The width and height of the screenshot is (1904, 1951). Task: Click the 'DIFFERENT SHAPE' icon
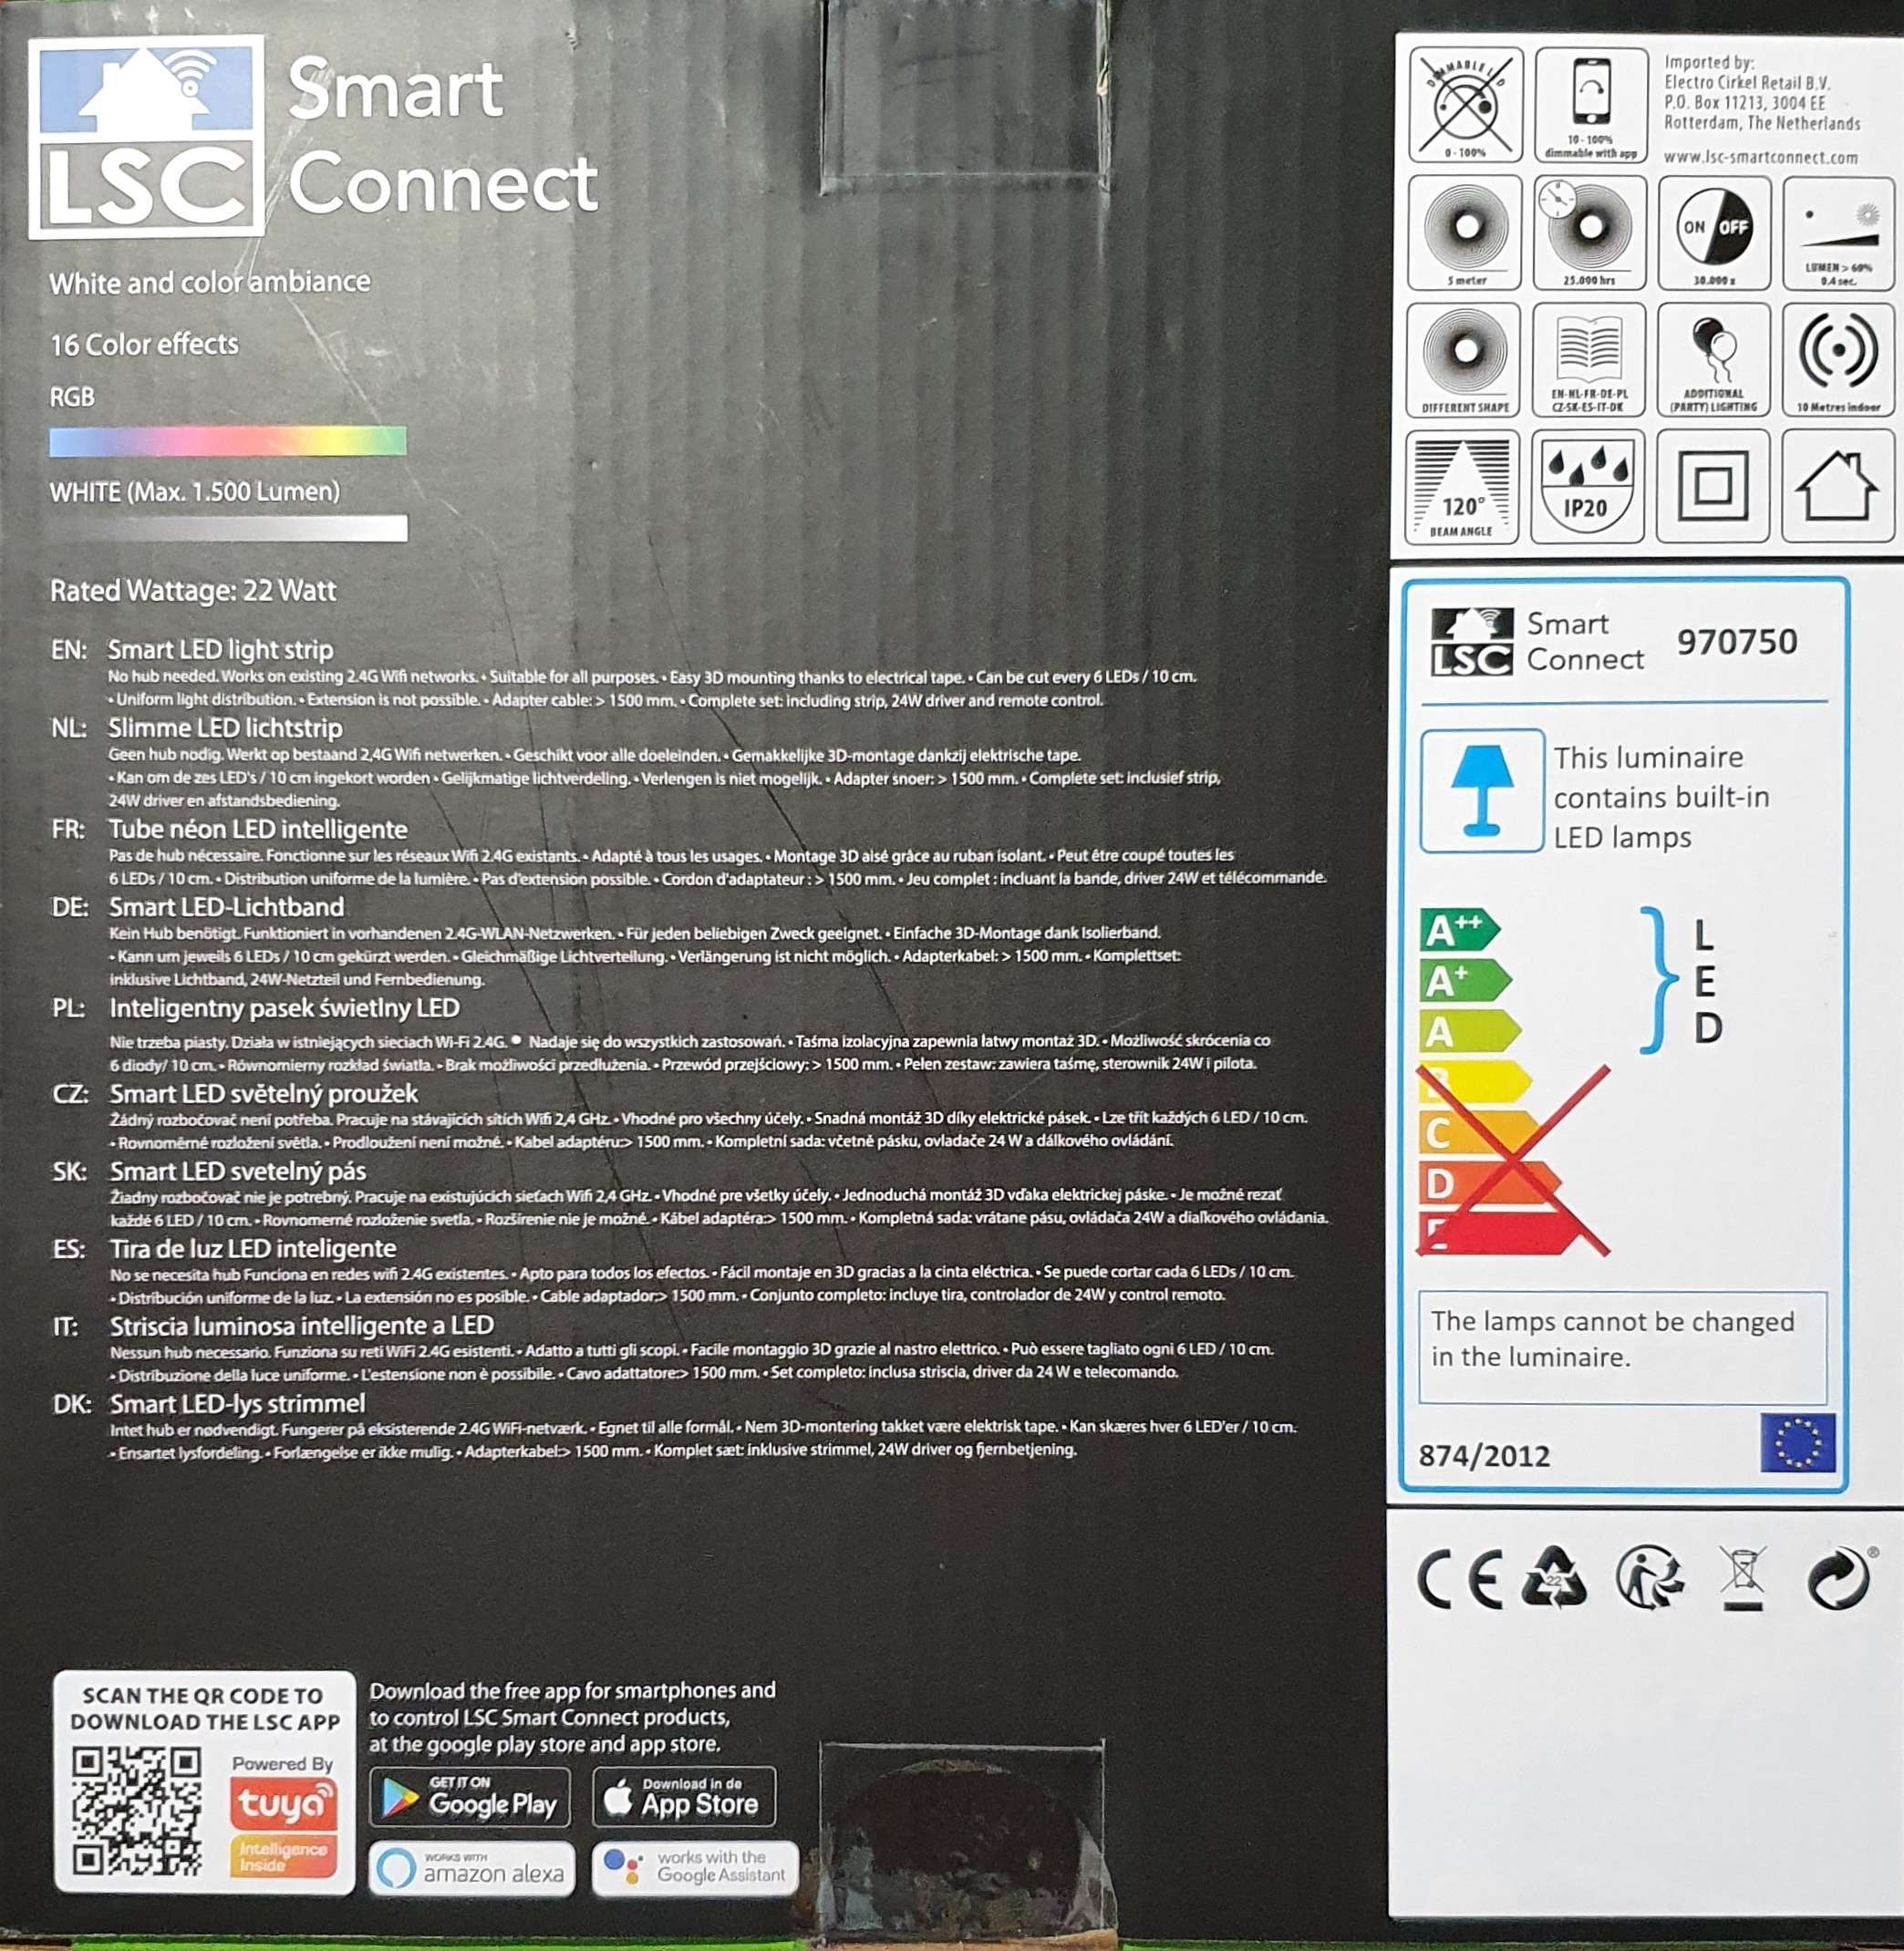pos(1464,360)
